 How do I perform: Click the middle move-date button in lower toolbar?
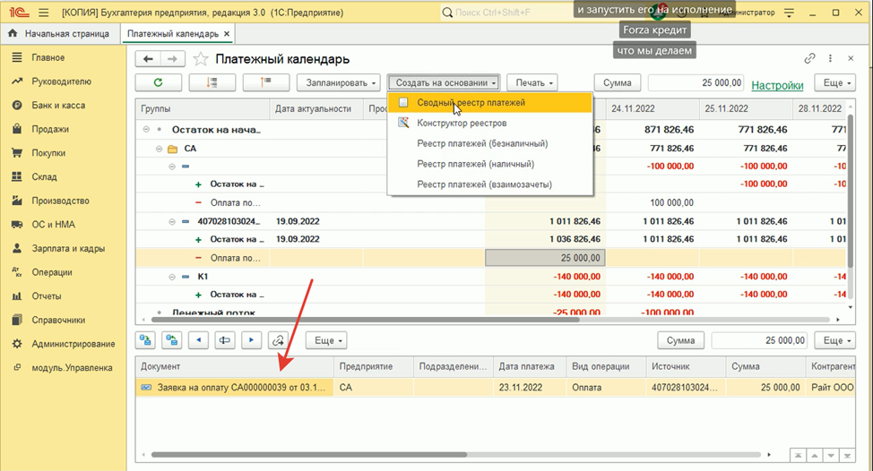click(225, 340)
